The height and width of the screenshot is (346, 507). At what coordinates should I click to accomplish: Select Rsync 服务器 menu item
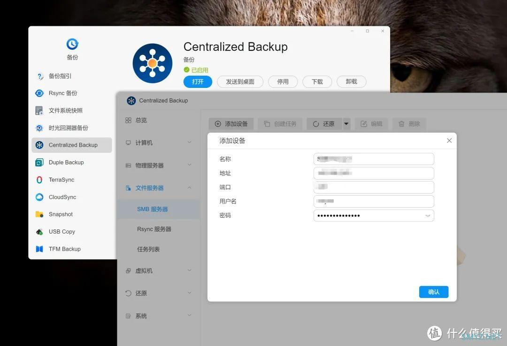click(159, 229)
